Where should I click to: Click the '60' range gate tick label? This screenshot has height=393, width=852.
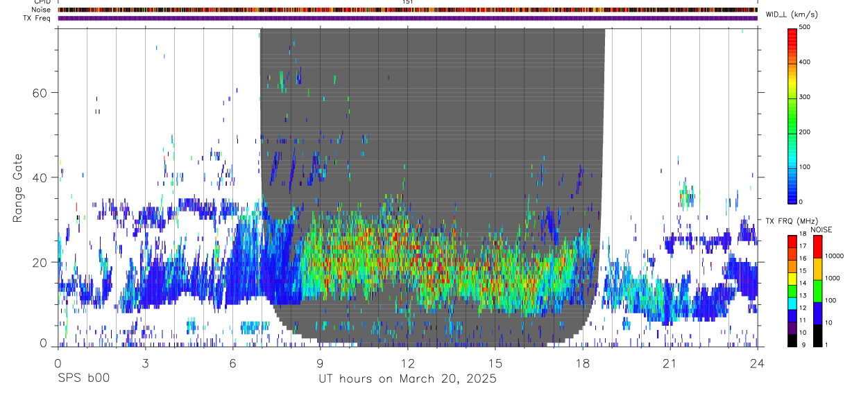[x=40, y=93]
